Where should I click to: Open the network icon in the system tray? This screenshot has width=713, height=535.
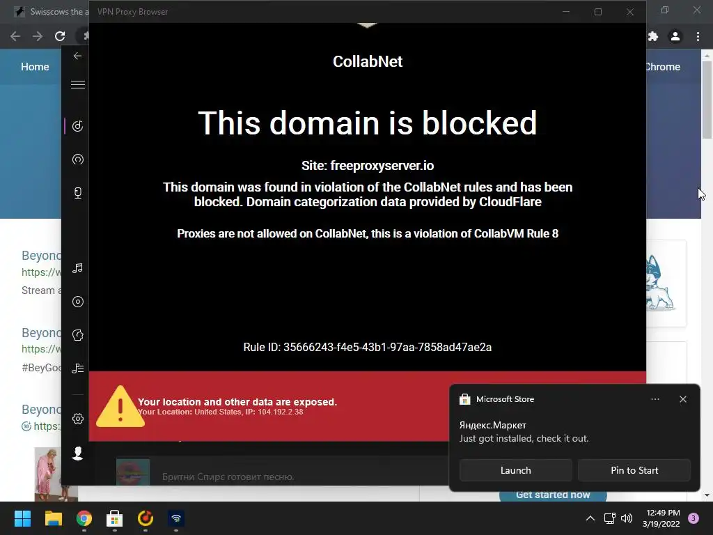click(x=609, y=518)
